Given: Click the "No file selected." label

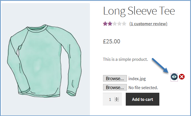Looking at the screenshot, I should [143, 88].
